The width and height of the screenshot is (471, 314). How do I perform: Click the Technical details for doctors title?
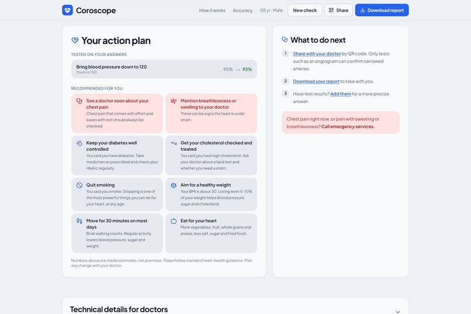pos(119,309)
